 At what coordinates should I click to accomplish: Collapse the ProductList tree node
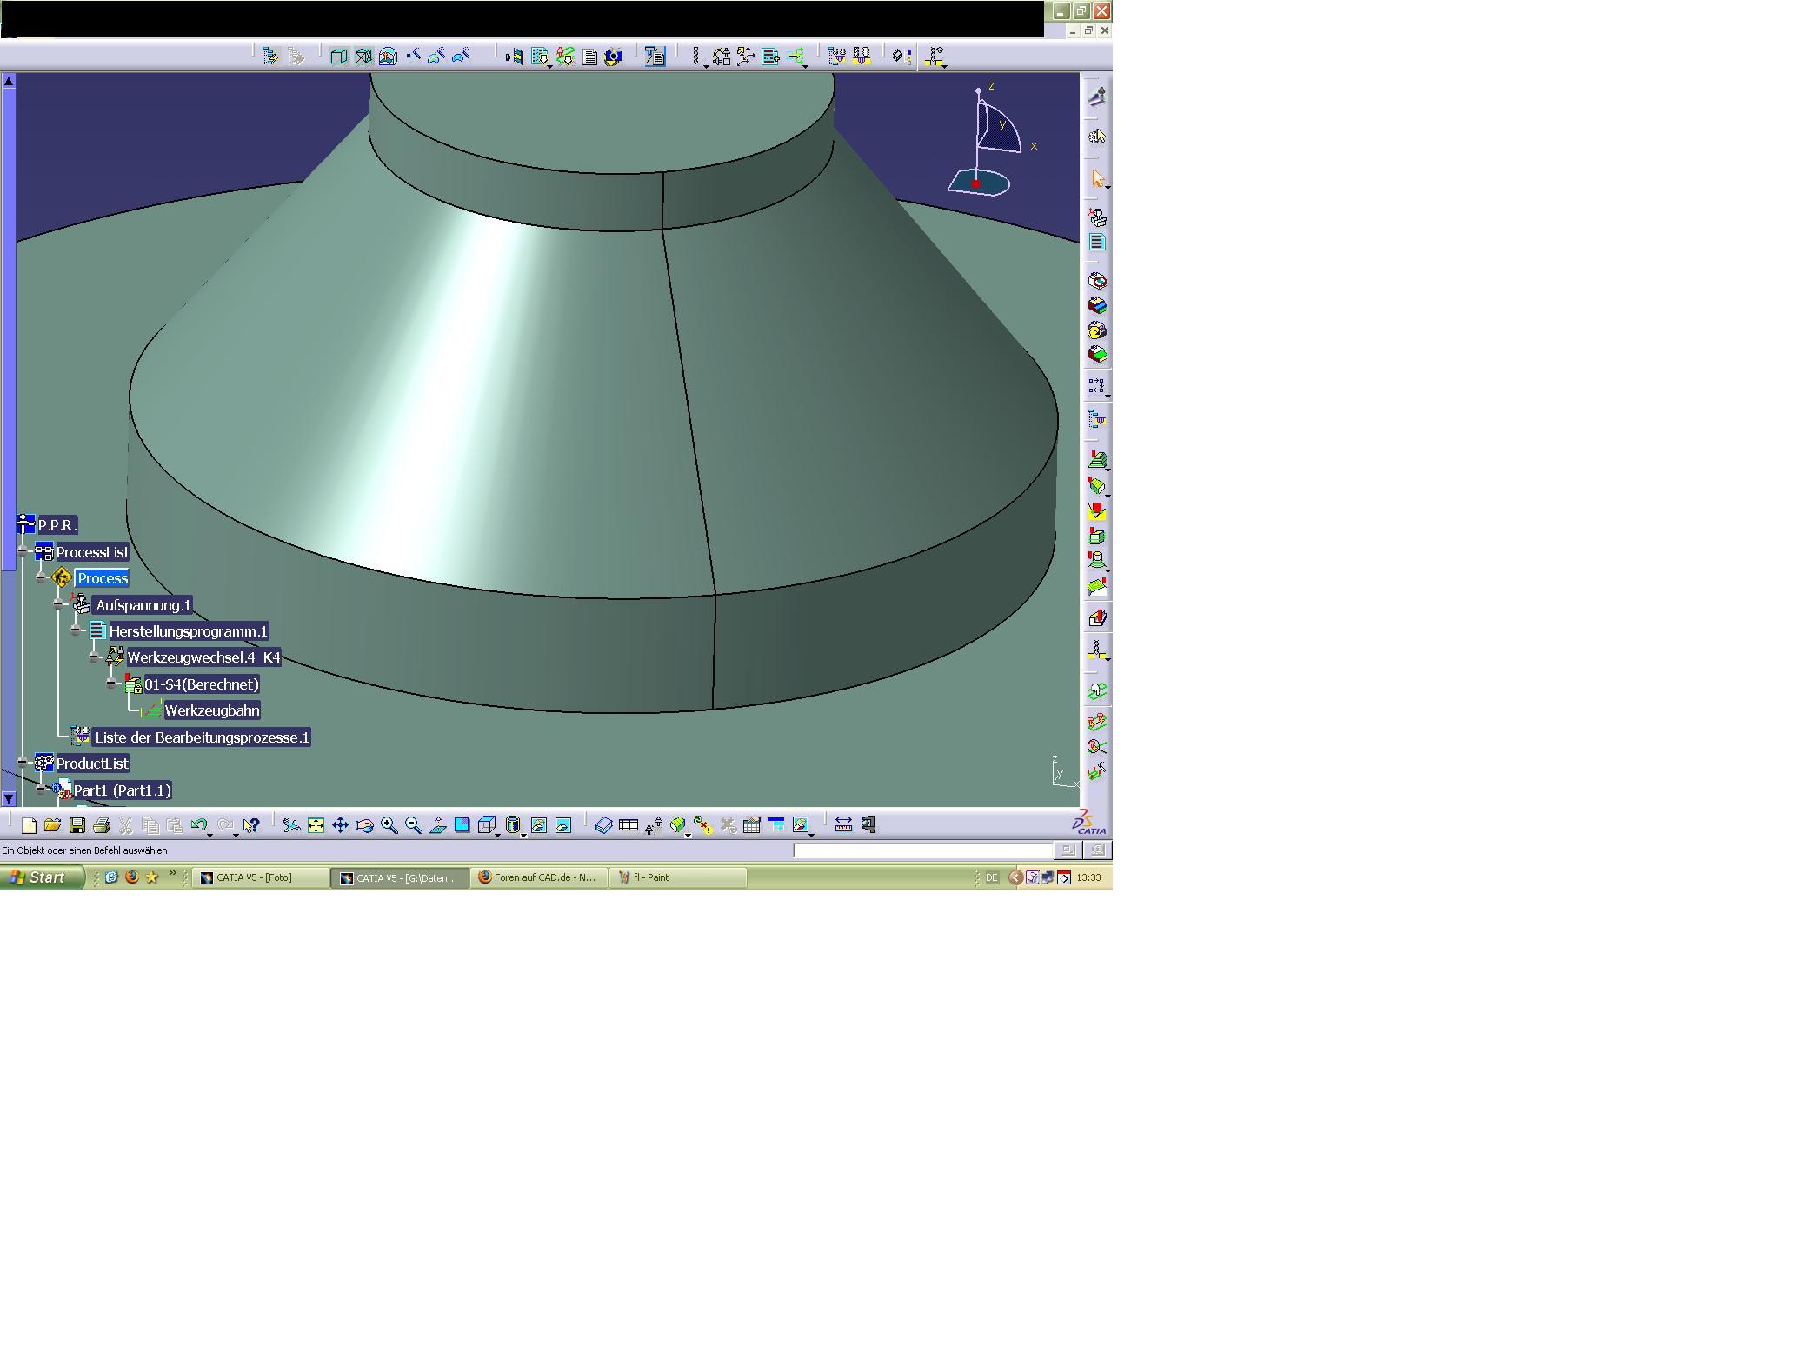(x=23, y=763)
